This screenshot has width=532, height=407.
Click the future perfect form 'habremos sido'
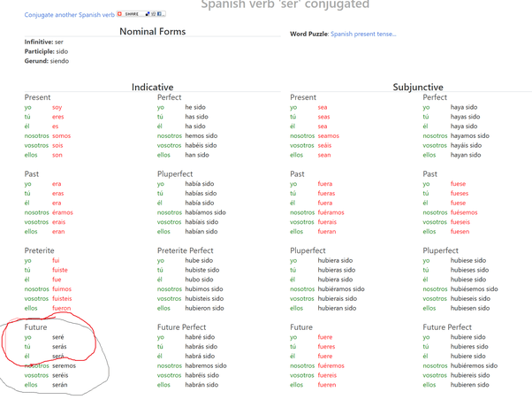(x=206, y=365)
